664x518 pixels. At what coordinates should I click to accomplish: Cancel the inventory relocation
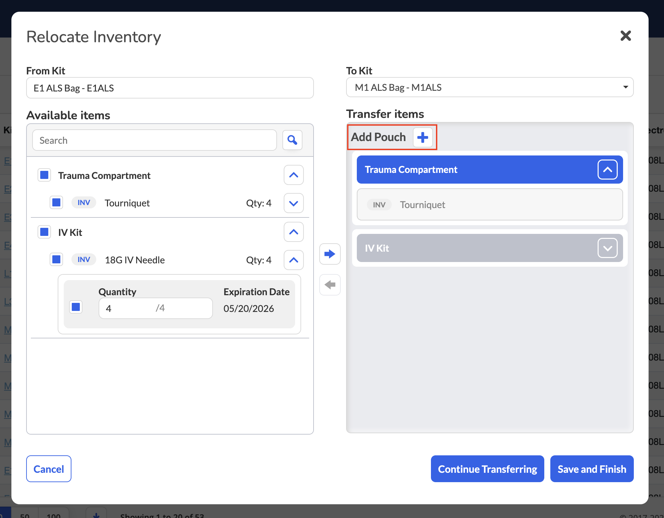[49, 469]
